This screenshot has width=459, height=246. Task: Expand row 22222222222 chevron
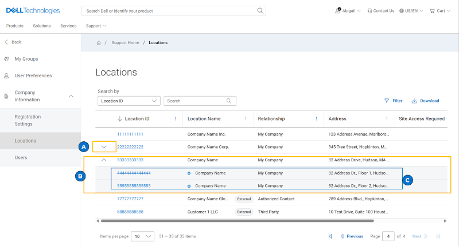104,147
